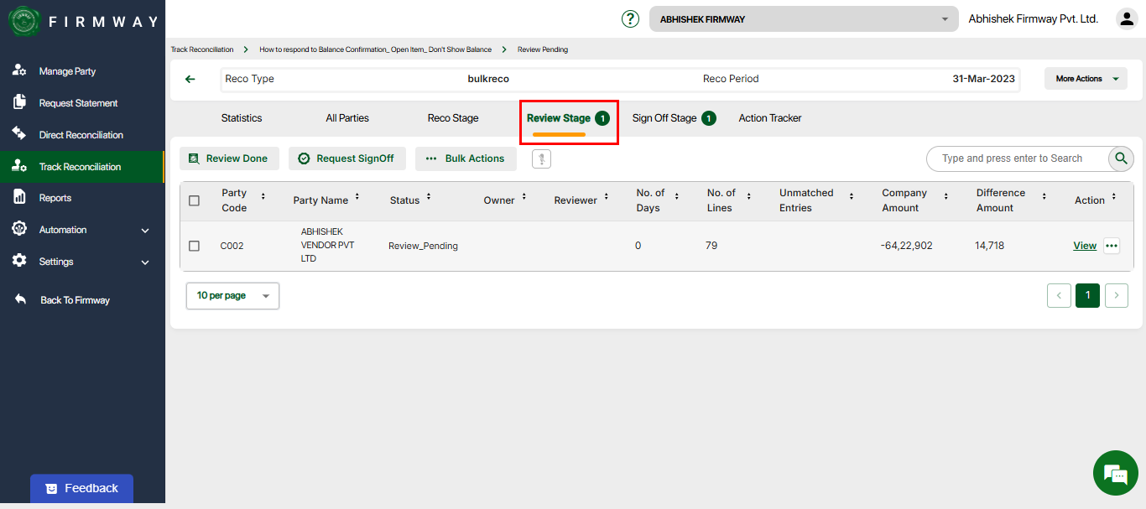This screenshot has width=1146, height=509.
Task: Click the Firmway logo
Action: point(25,22)
